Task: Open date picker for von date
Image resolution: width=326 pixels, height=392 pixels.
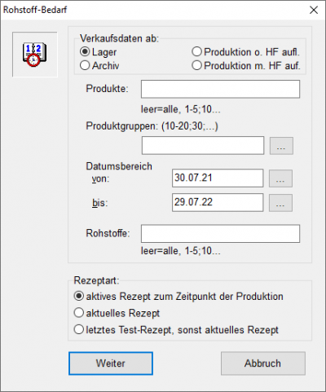Action: pos(280,178)
